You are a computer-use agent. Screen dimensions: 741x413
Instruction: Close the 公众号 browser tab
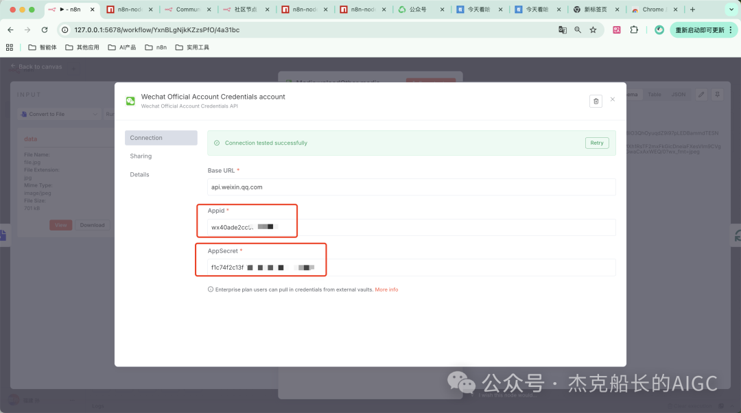(442, 10)
